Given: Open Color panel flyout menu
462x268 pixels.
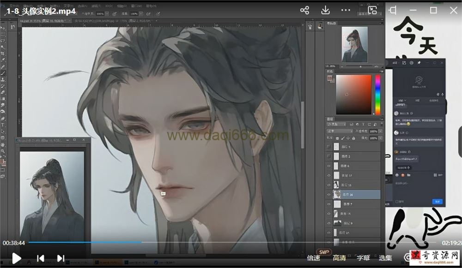Looking at the screenshot, I should (x=381, y=71).
